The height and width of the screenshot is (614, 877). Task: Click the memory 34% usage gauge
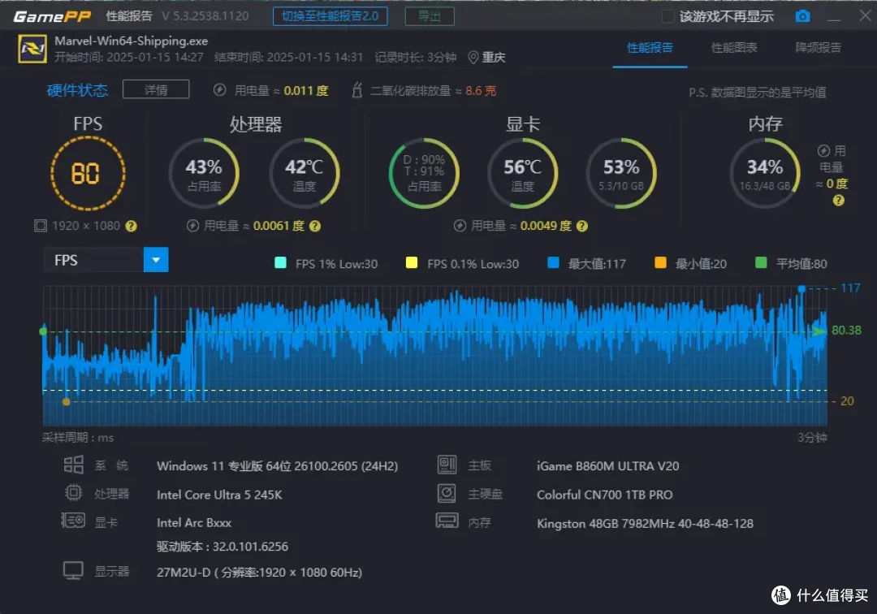click(765, 173)
